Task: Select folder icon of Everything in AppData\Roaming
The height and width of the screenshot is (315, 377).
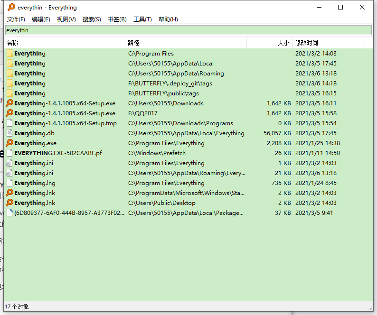Action: (x=9, y=73)
